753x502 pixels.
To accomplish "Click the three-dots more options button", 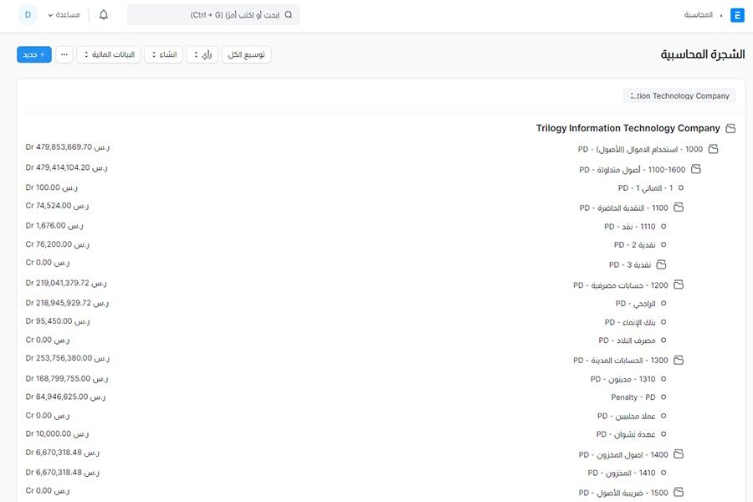I will tap(64, 54).
